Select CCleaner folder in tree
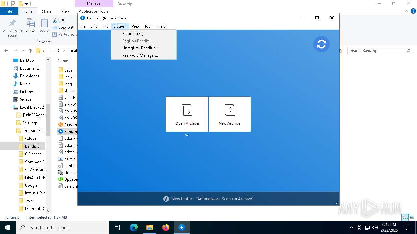This screenshot has height=234, width=417. pos(33,154)
